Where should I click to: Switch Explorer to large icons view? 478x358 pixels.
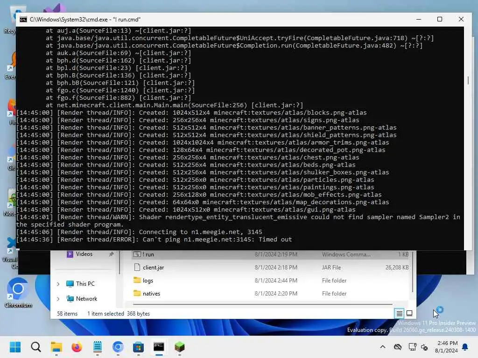pyautogui.click(x=409, y=313)
